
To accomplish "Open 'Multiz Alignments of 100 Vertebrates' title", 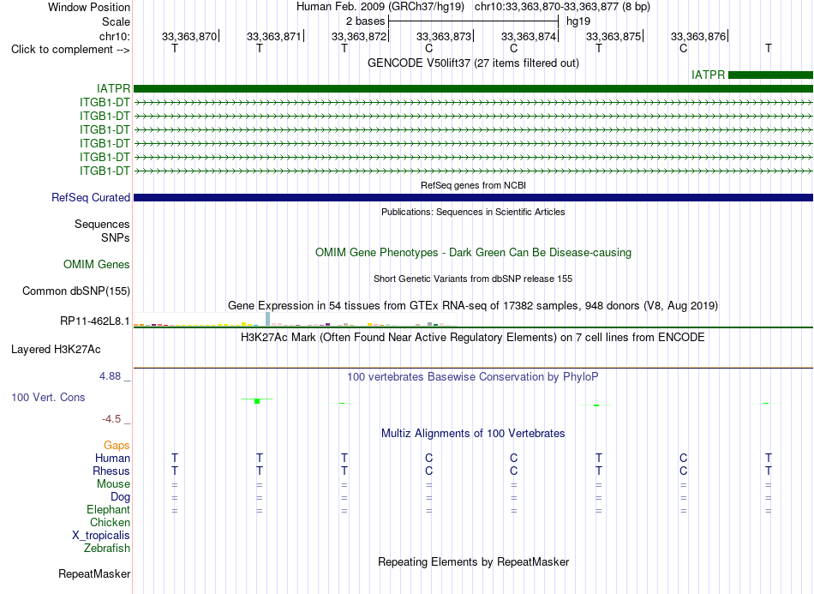I will (x=473, y=433).
